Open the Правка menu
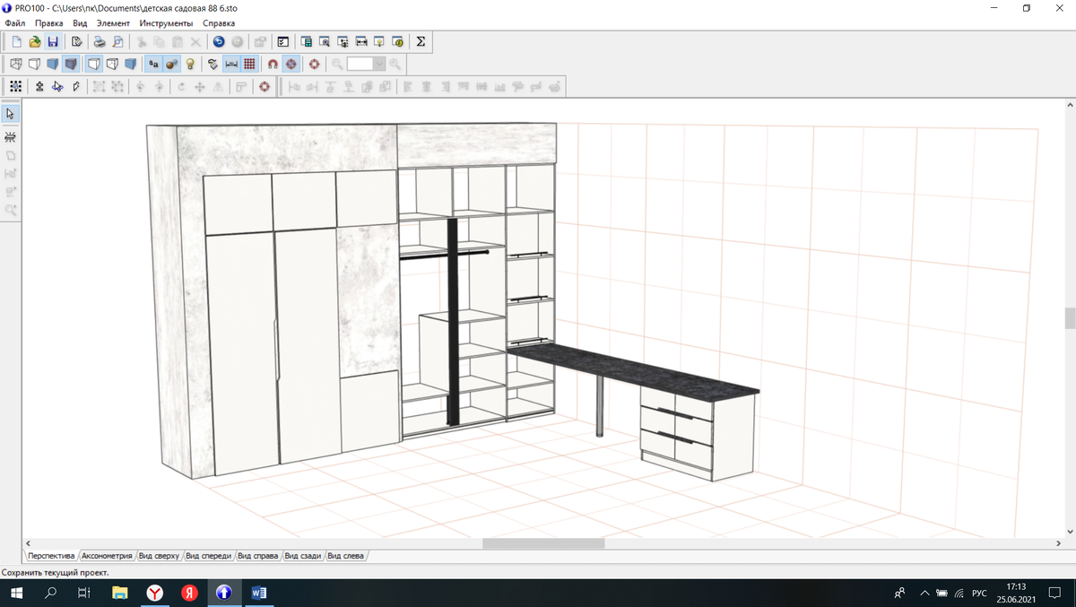1076x607 pixels. pos(48,23)
